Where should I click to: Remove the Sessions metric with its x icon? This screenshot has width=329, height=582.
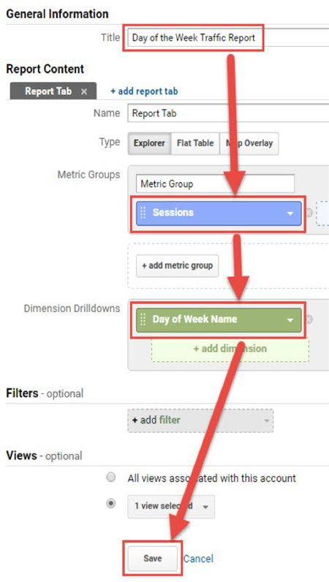309,213
